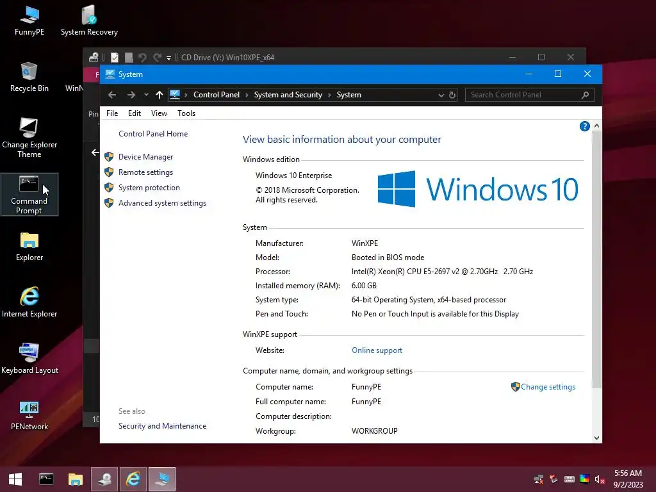Open the View menu
Screen dimensions: 656x492
(x=159, y=113)
